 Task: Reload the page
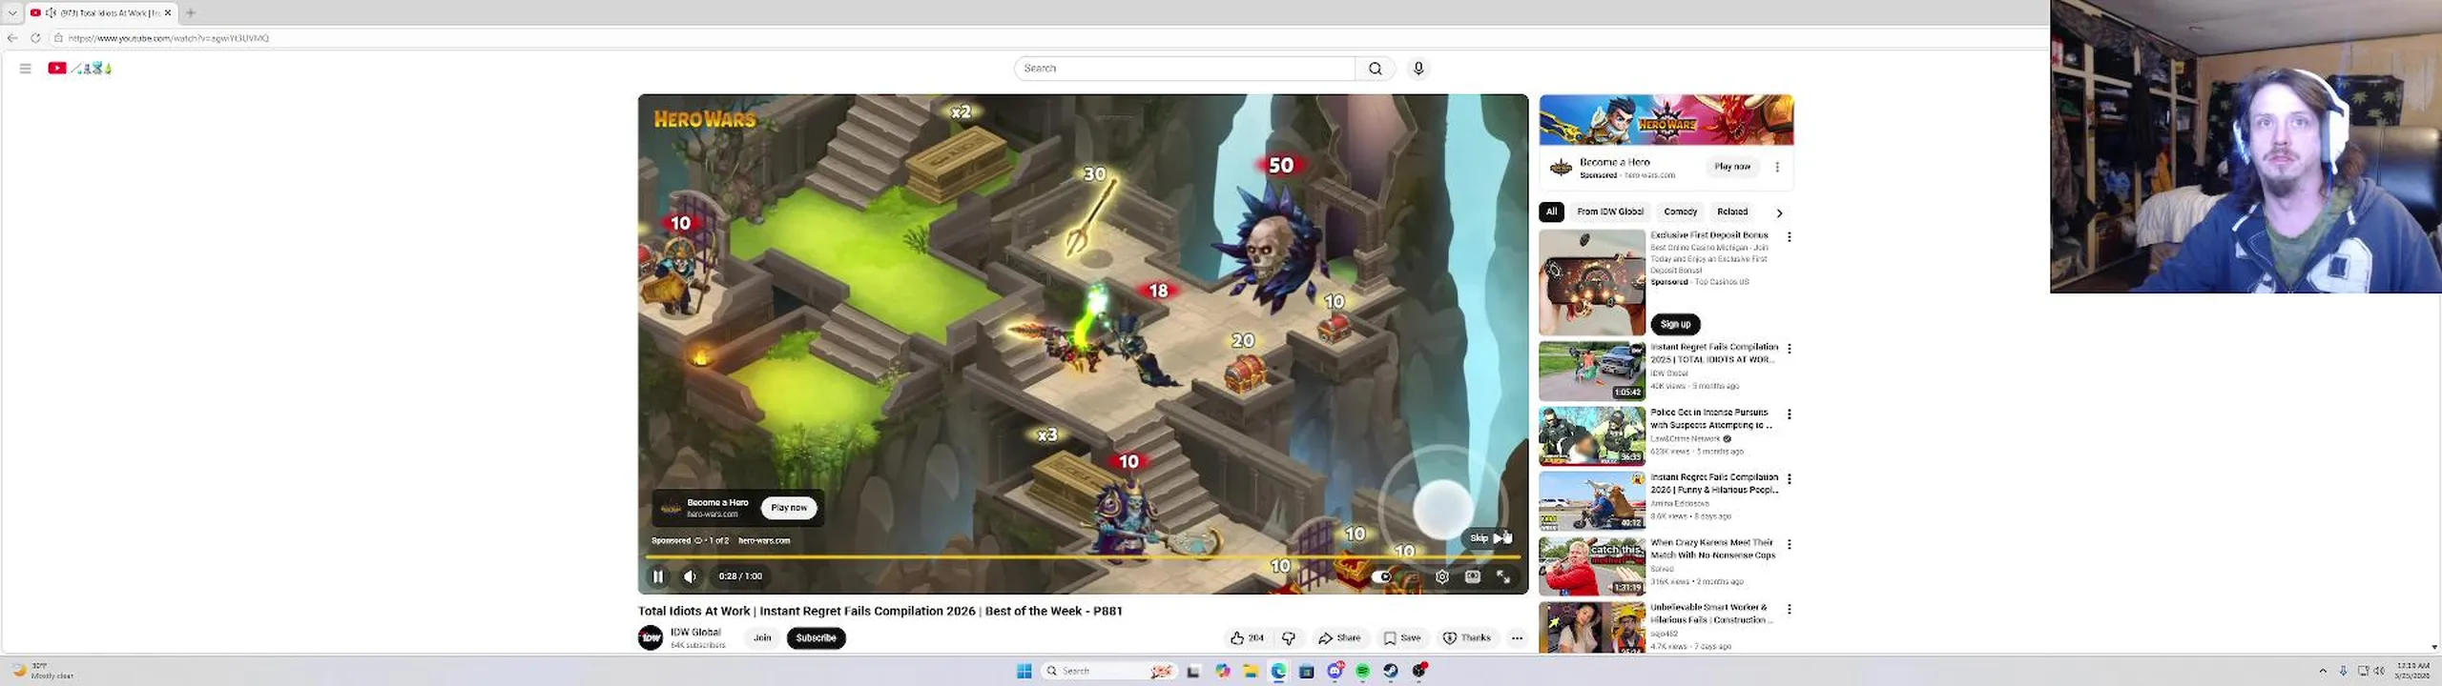click(x=35, y=38)
